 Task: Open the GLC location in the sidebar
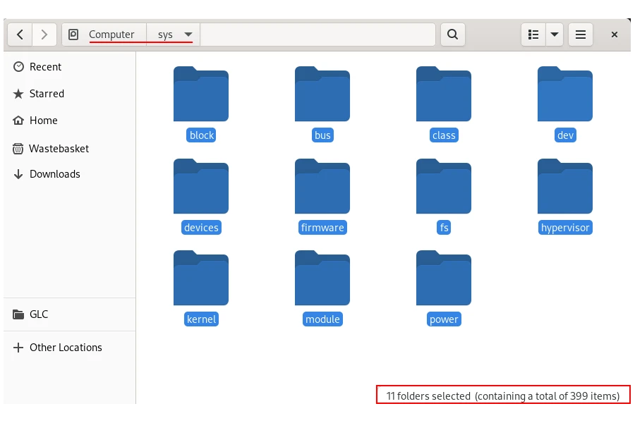pyautogui.click(x=40, y=314)
